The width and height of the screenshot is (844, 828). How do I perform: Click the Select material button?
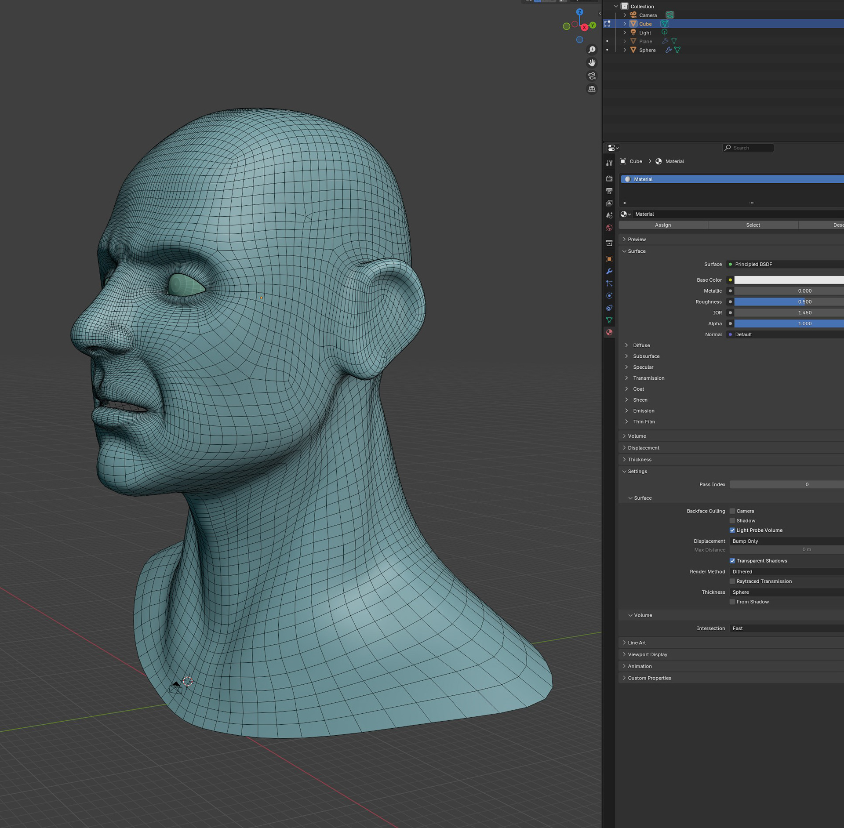click(753, 225)
